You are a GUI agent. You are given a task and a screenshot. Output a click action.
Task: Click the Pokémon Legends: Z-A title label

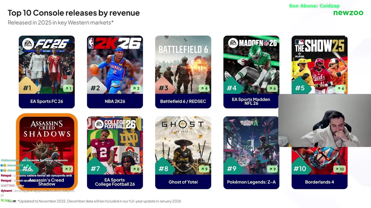251,182
